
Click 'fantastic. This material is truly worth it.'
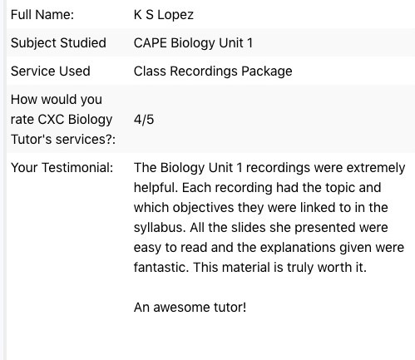pos(250,268)
